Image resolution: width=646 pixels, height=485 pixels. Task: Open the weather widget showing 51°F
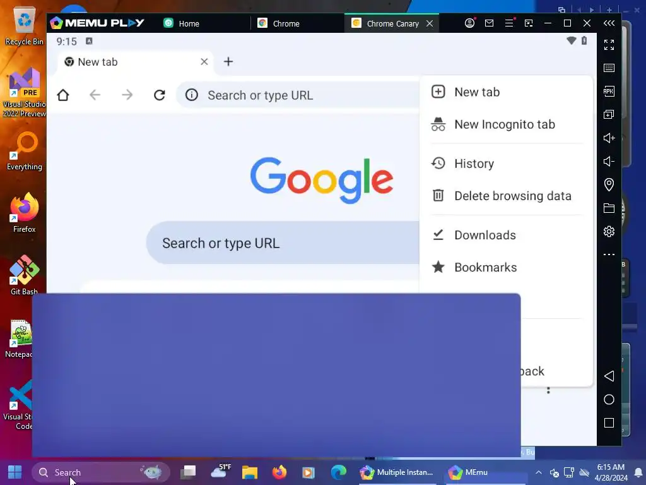click(x=220, y=471)
